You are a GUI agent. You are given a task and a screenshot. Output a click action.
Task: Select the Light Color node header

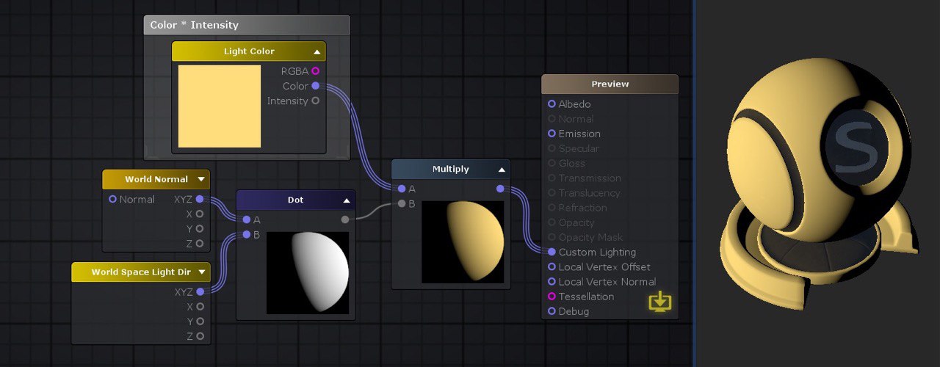click(x=249, y=51)
